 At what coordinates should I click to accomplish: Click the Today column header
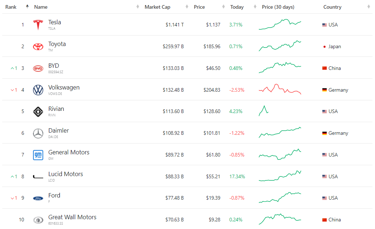pyautogui.click(x=237, y=7)
